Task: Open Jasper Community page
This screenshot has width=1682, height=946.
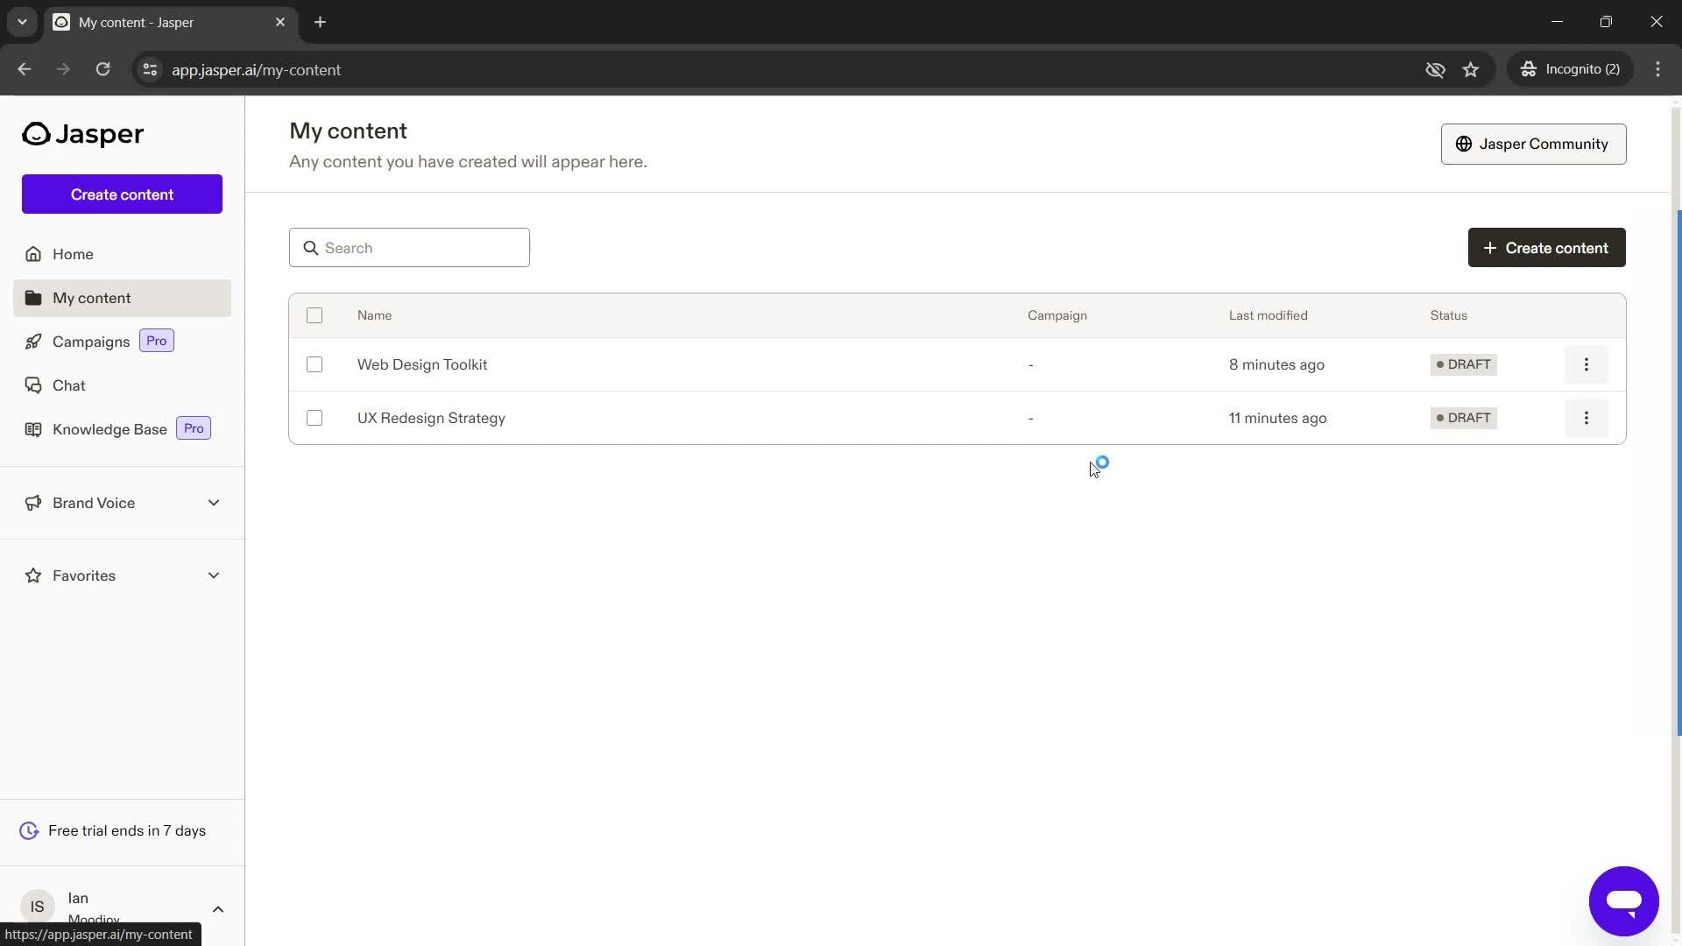Action: click(1533, 144)
